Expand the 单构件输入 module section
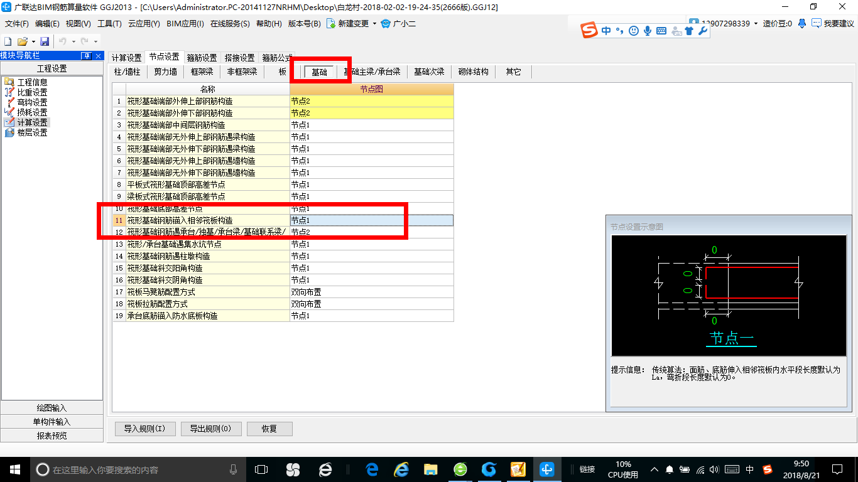858x482 pixels. click(x=52, y=422)
